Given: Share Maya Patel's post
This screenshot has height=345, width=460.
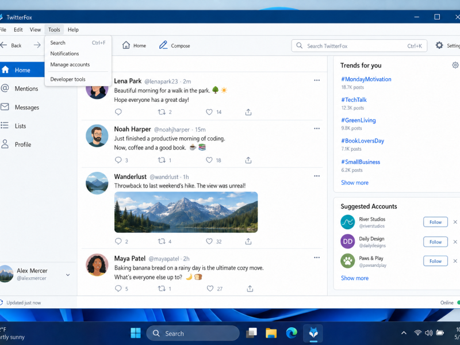Looking at the screenshot, I should click(x=250, y=289).
